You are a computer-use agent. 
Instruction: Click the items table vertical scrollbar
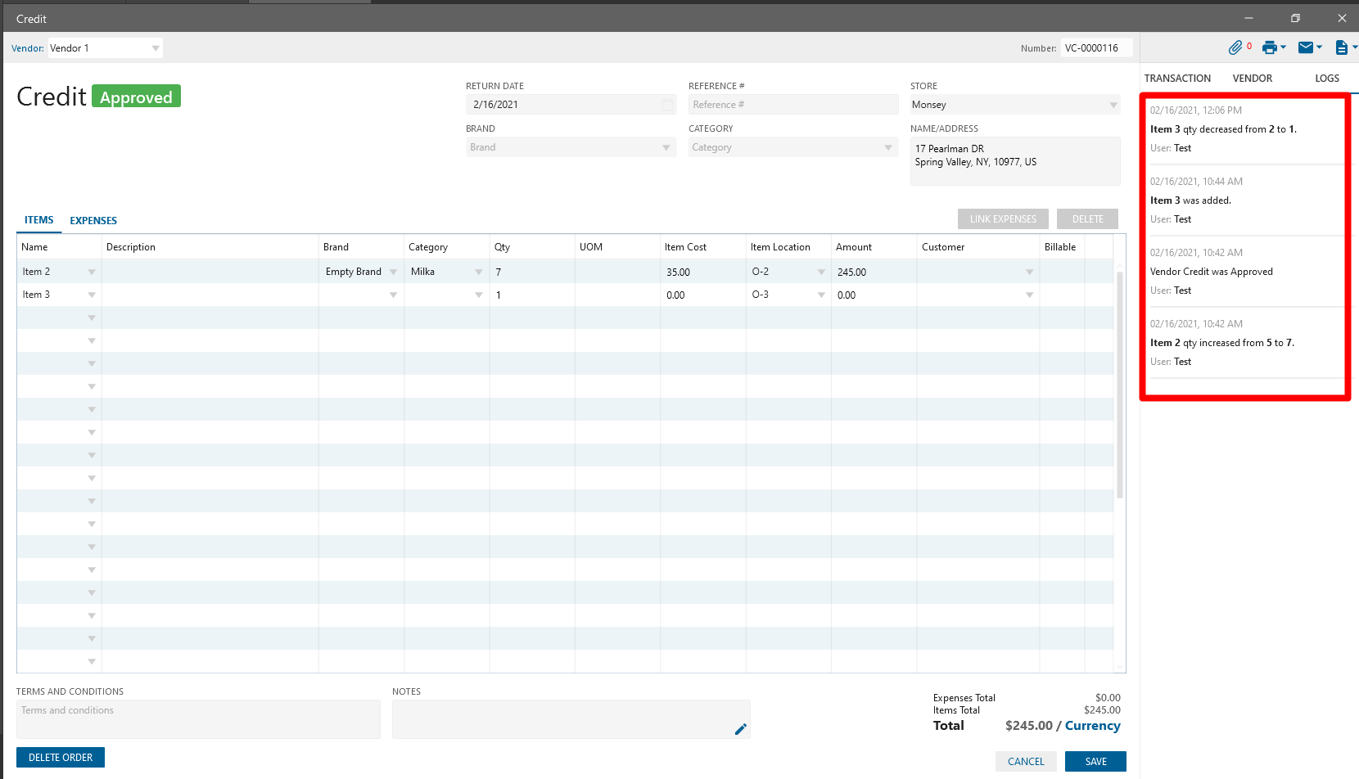point(1119,385)
